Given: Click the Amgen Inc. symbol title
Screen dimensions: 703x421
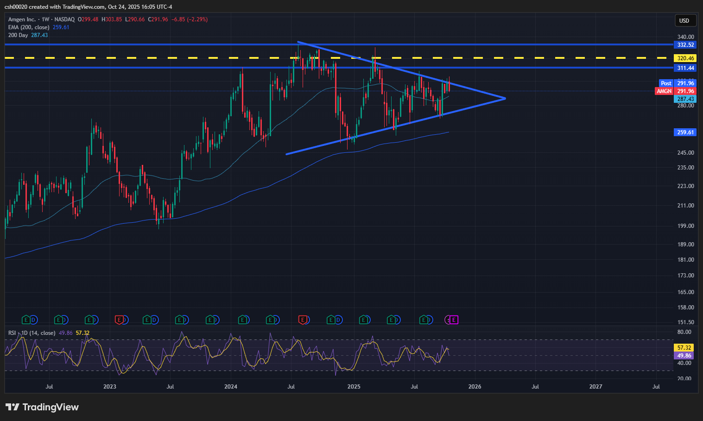Looking at the screenshot, I should tap(22, 19).
